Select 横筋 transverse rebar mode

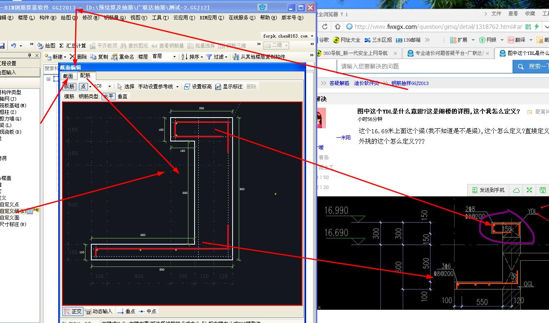coord(69,96)
